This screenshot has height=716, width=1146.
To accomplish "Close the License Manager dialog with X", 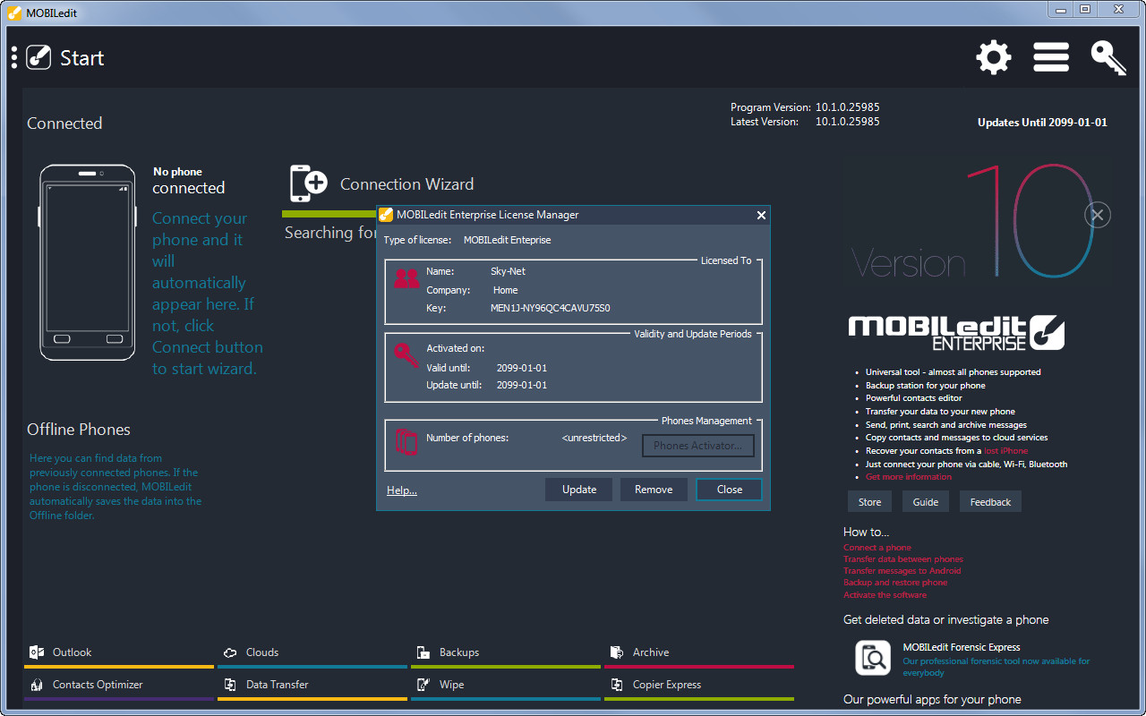I will tap(761, 215).
